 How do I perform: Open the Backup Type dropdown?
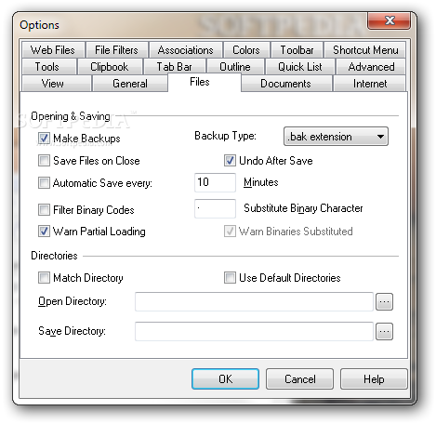[x=336, y=137]
